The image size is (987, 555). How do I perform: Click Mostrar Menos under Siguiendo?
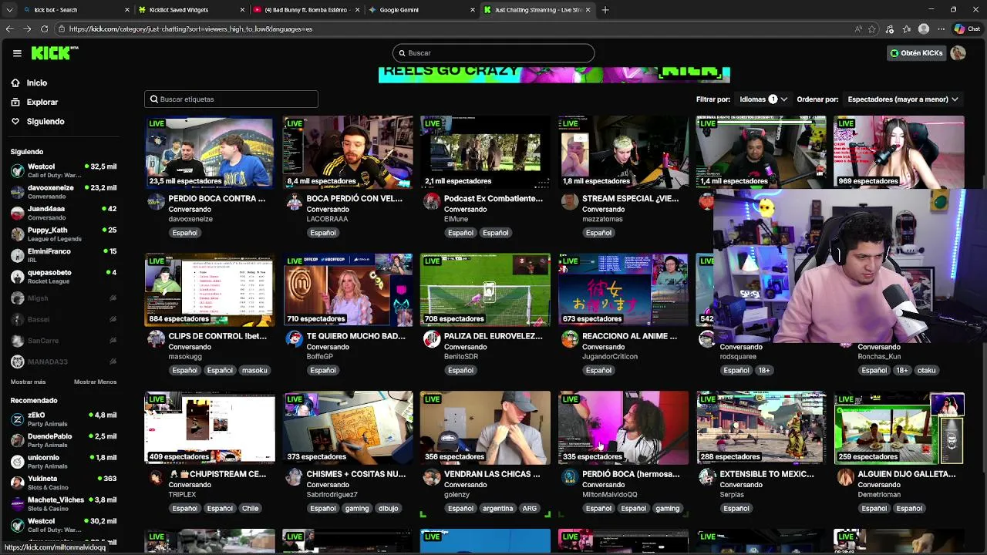coord(95,382)
